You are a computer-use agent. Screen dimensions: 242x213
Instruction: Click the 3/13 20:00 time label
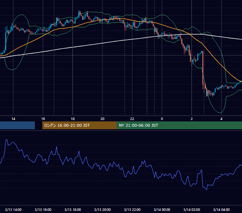point(102,209)
